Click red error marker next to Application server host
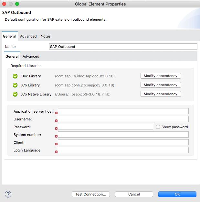Screen dimensions: 200x202 56,113
